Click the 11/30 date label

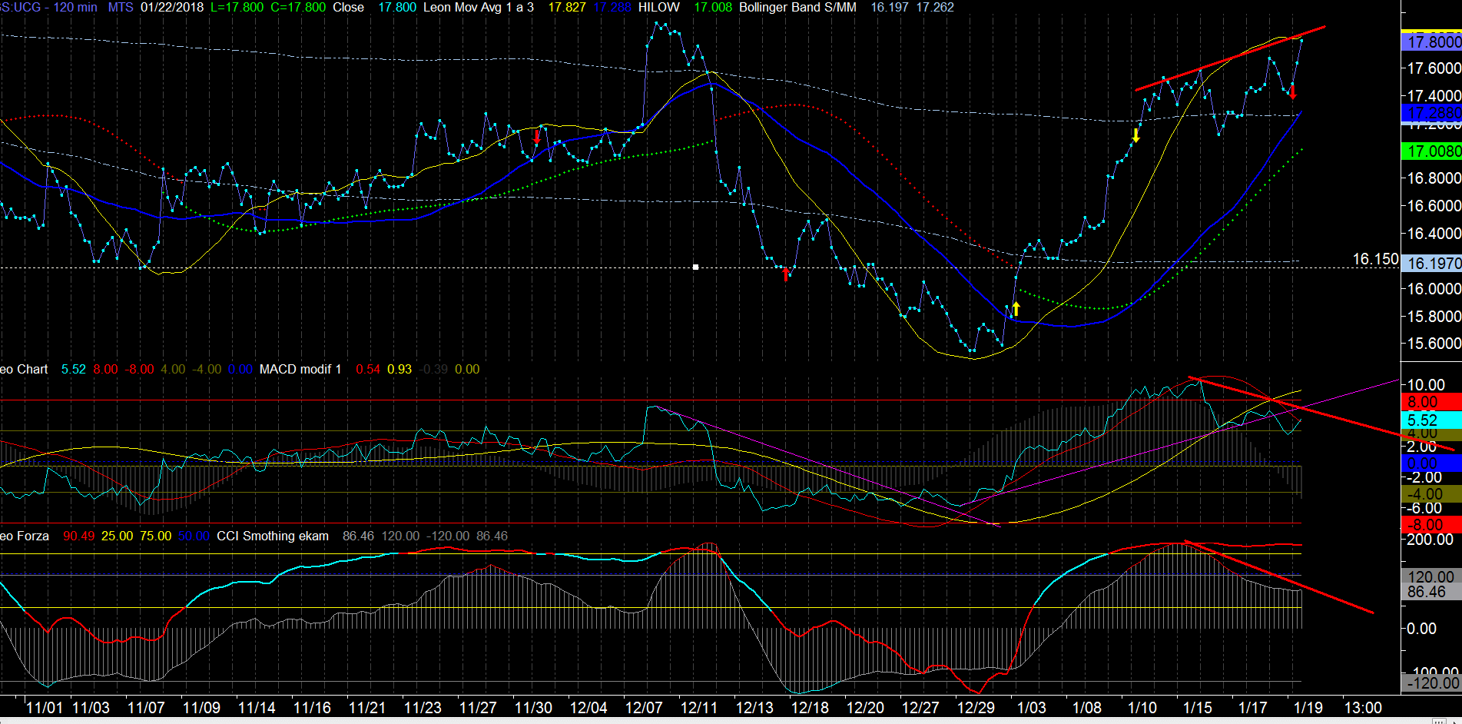[533, 708]
